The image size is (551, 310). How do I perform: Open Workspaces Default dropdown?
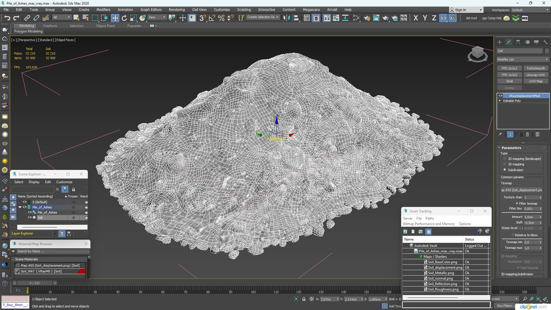tap(530, 10)
